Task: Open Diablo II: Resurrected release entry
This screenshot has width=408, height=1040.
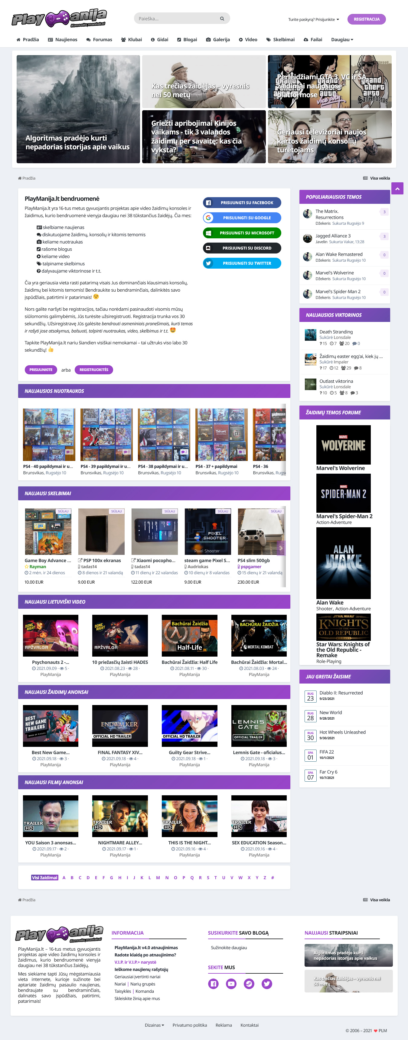Action: (341, 693)
